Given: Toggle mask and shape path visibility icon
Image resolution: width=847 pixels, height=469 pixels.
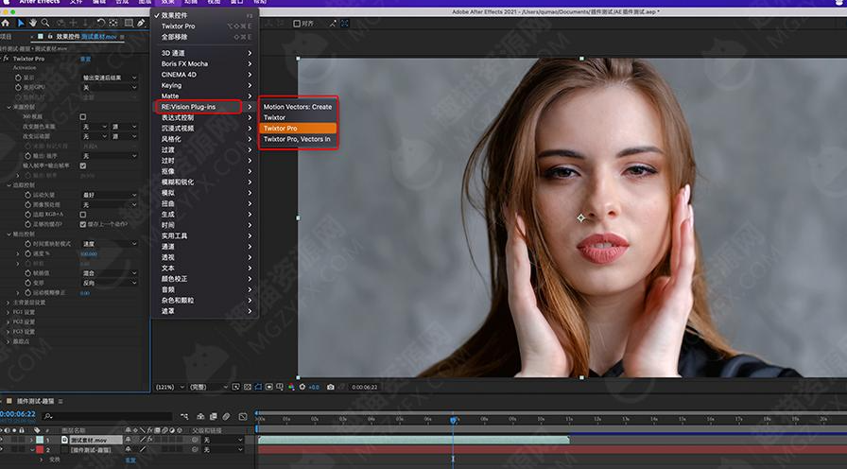Looking at the screenshot, I should (258, 387).
